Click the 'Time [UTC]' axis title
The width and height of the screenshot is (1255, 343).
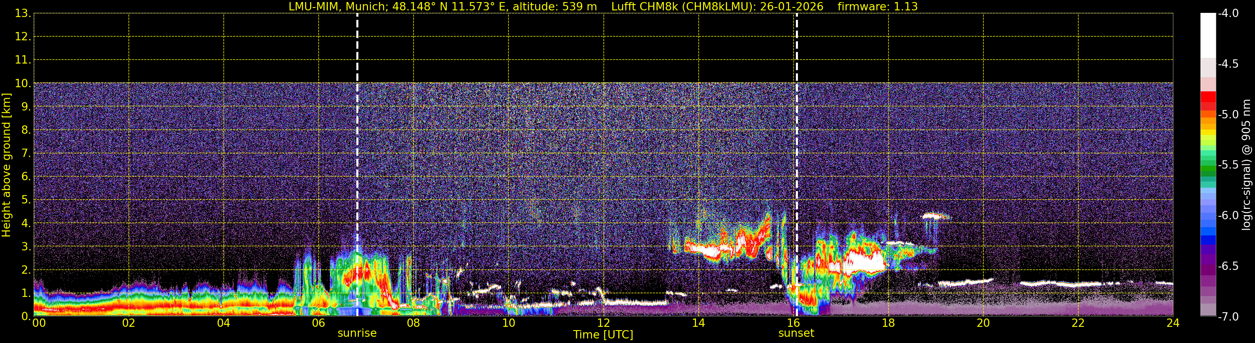[603, 335]
